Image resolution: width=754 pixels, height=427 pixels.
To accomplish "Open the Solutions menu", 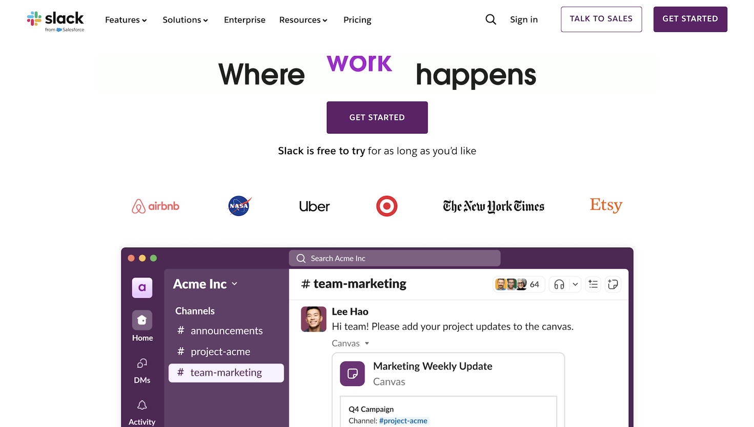I will (x=185, y=19).
